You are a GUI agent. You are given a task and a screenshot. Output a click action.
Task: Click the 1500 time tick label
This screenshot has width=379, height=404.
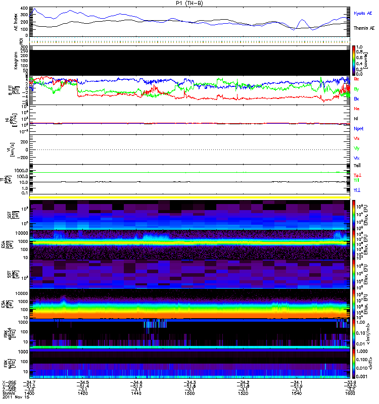point(189,393)
